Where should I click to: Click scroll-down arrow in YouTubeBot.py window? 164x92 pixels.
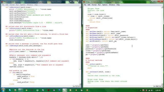tap(80, 84)
